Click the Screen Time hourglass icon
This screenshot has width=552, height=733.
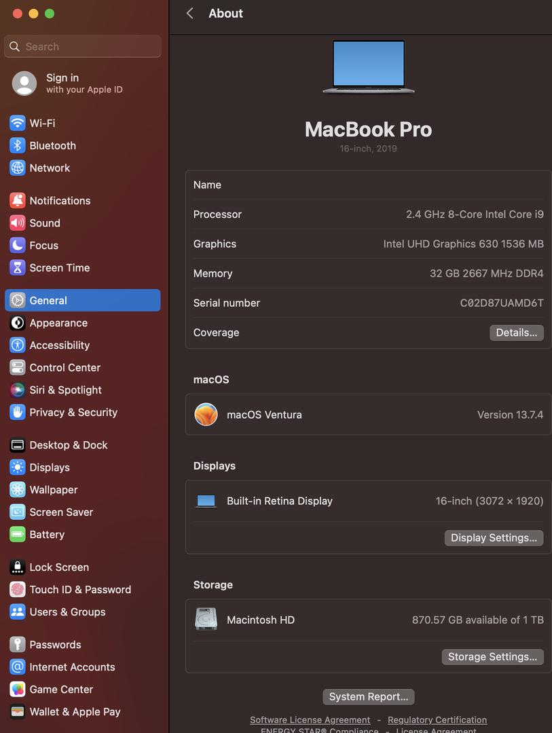click(x=17, y=268)
